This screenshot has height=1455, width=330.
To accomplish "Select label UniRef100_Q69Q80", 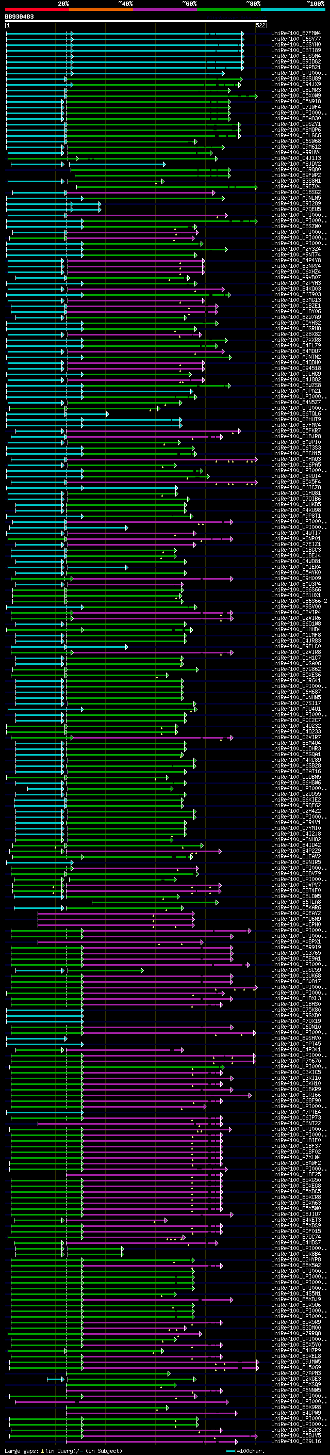I will (x=296, y=169).
